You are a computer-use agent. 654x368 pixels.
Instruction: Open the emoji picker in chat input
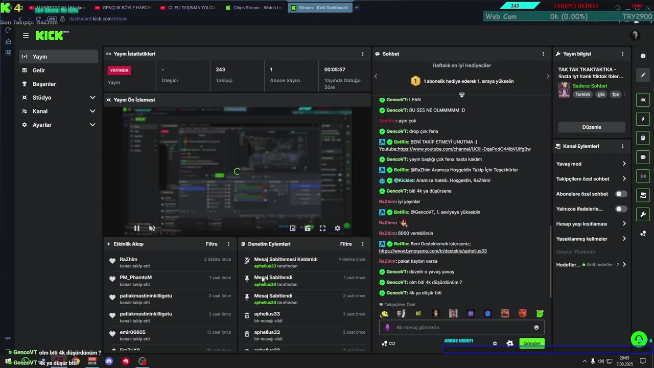[536, 328]
